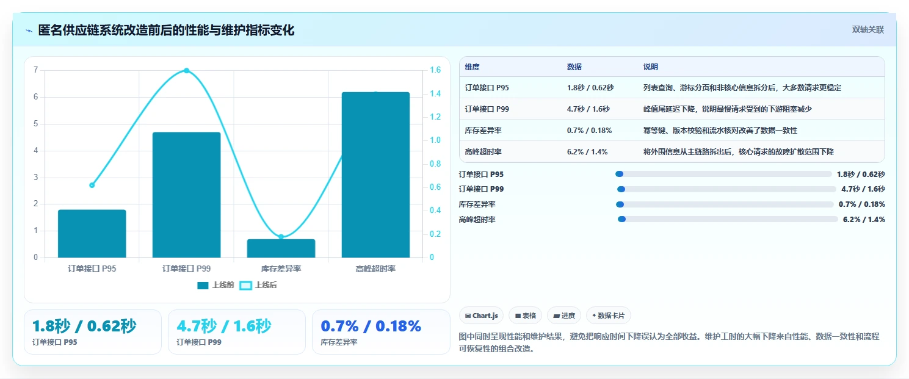
Task: Click the 高峰超时率 bar in the chart
Action: tap(375, 175)
